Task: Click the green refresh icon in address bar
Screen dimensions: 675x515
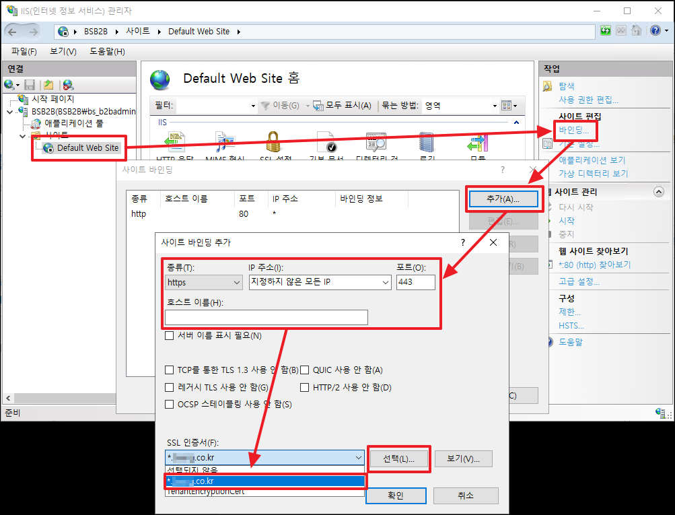Action: point(605,30)
